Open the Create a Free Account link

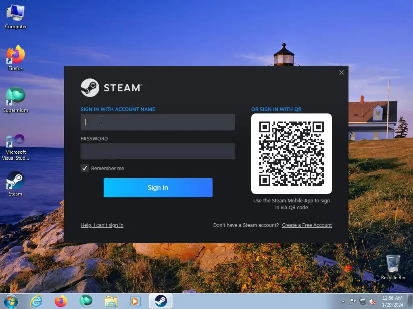pos(307,225)
